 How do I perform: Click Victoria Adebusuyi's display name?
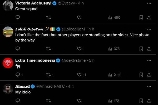pos(33,3)
